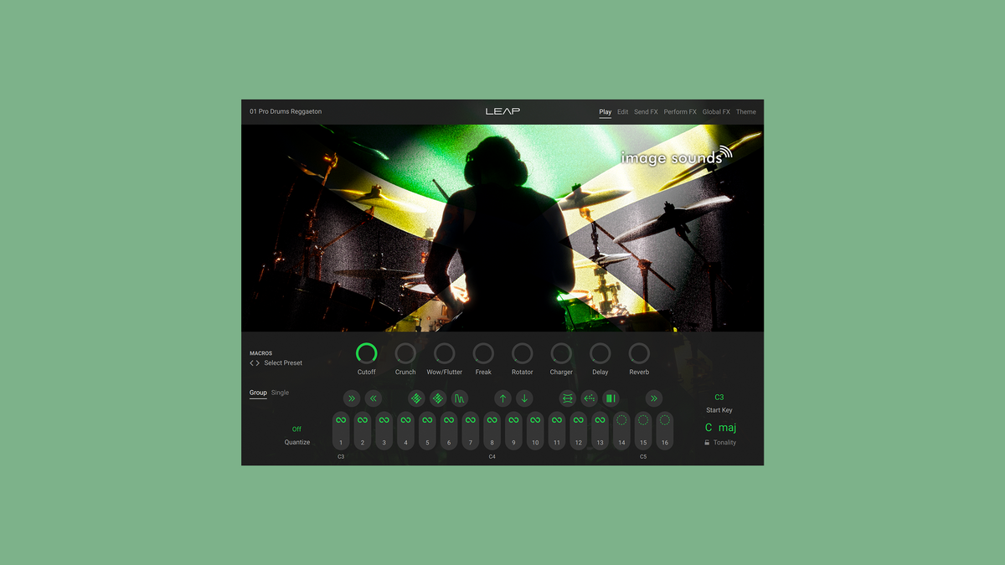Click the C3 Start Key value

click(719, 397)
